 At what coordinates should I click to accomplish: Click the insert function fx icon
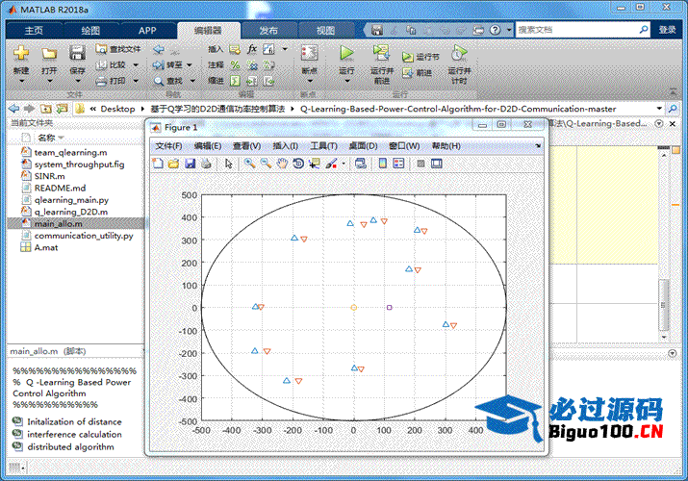click(x=252, y=49)
